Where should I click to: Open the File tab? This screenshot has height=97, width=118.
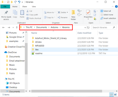point(5,7)
